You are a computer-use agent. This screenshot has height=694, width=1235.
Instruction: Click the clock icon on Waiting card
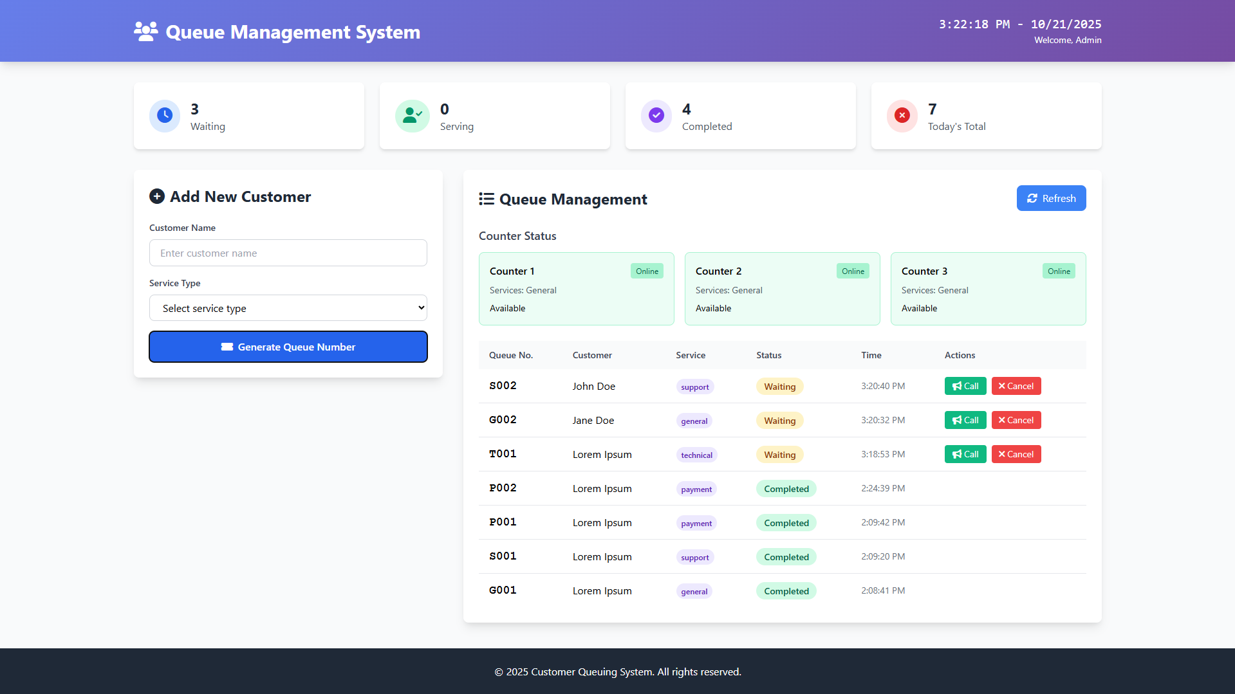[165, 116]
